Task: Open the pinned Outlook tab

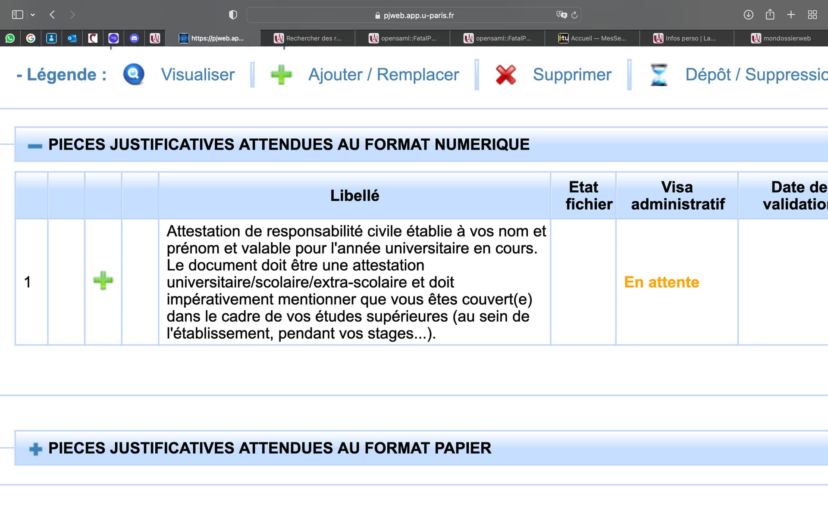Action: pos(72,38)
